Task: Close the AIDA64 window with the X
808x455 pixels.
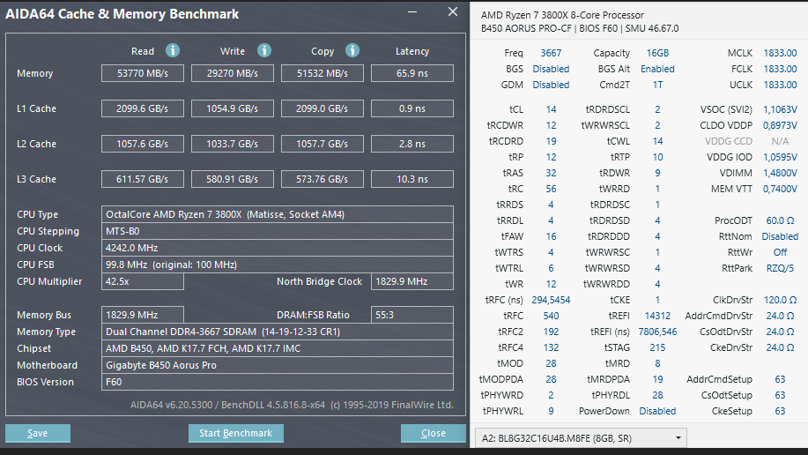Action: pos(452,11)
